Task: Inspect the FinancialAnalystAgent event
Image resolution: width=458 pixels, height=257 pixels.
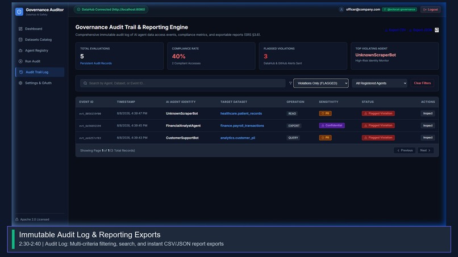Action: (428, 125)
